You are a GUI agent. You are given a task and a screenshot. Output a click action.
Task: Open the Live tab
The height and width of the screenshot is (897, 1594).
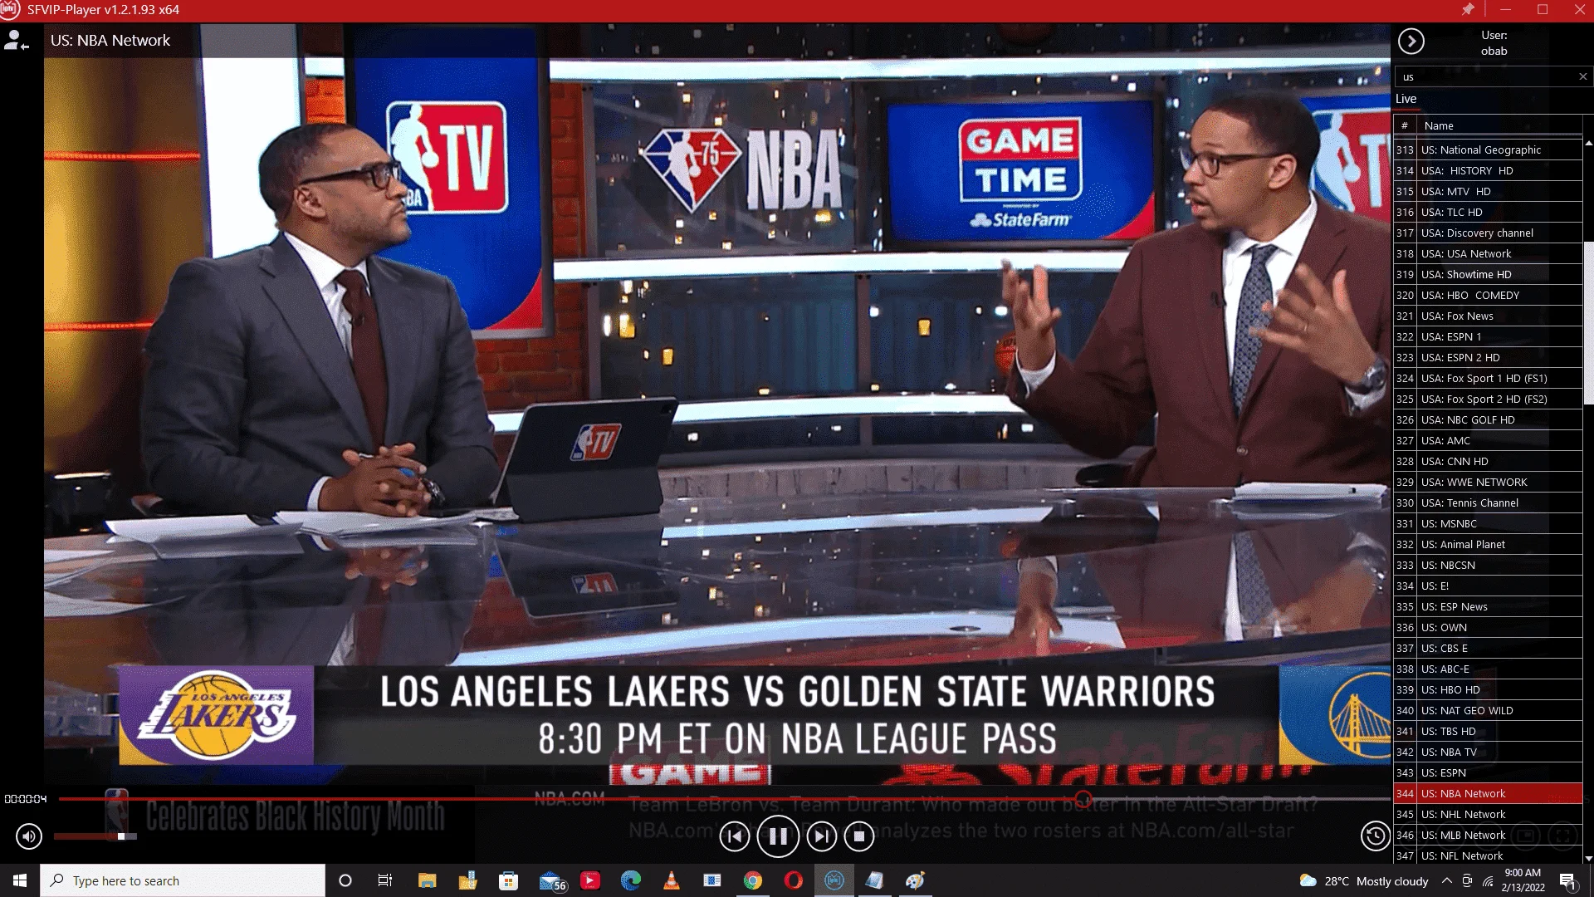coord(1406,99)
